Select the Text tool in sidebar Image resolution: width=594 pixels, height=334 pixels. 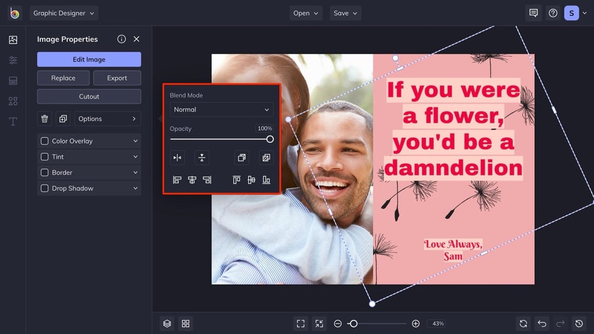[13, 121]
